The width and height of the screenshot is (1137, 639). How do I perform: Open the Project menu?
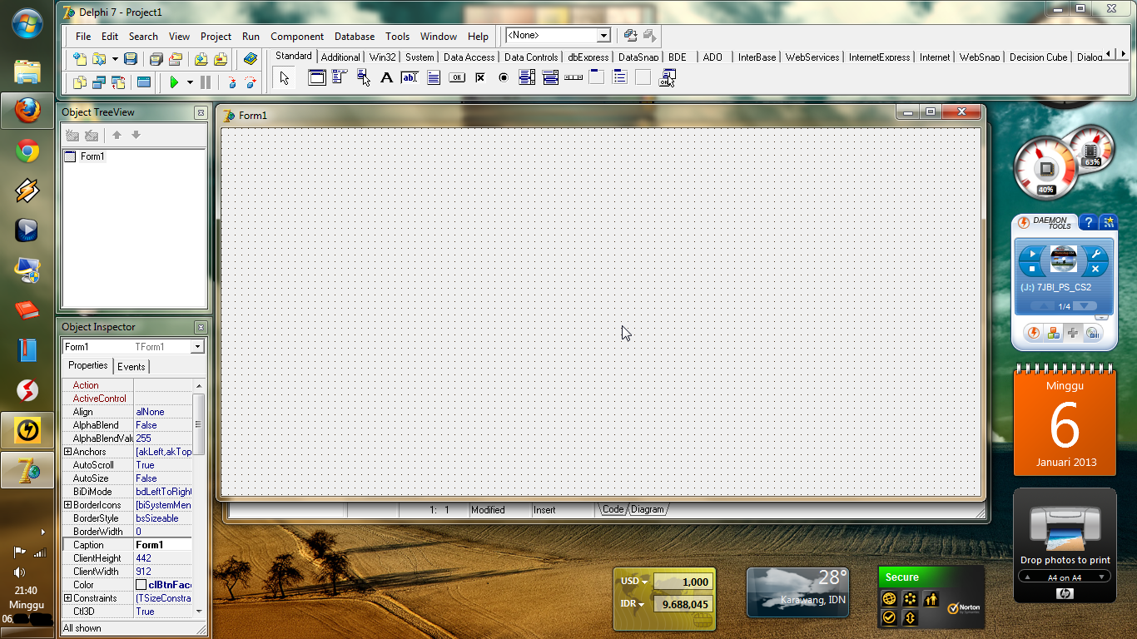[x=216, y=37]
